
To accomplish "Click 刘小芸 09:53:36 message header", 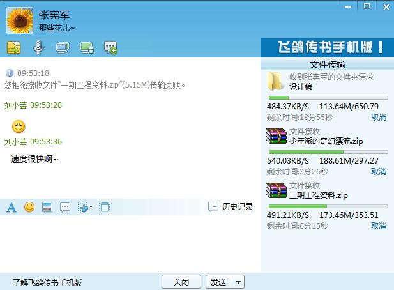I will [x=33, y=142].
